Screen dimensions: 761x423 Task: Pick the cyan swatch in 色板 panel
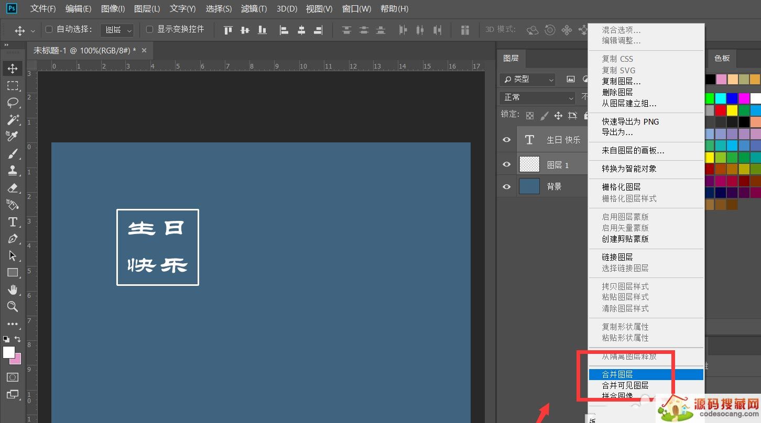tap(721, 98)
